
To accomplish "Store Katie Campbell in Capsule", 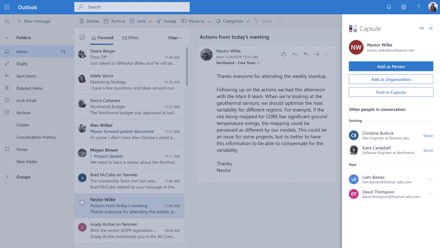I will coord(428,150).
